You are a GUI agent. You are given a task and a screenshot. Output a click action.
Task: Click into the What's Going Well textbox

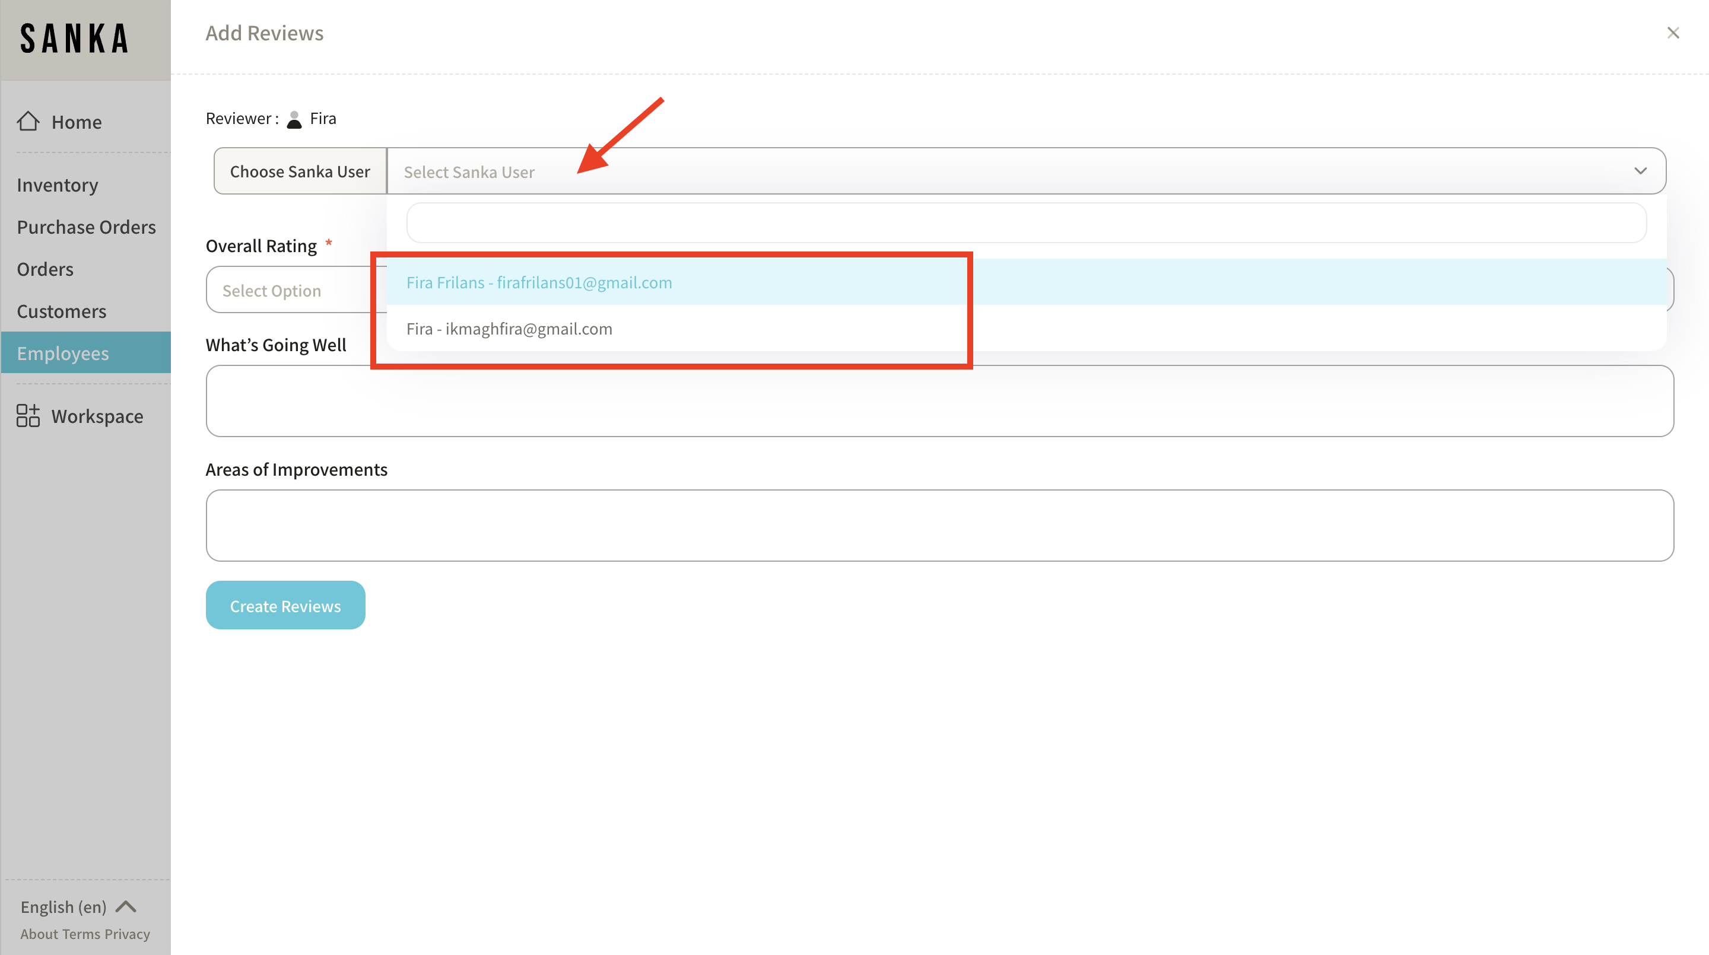click(939, 400)
